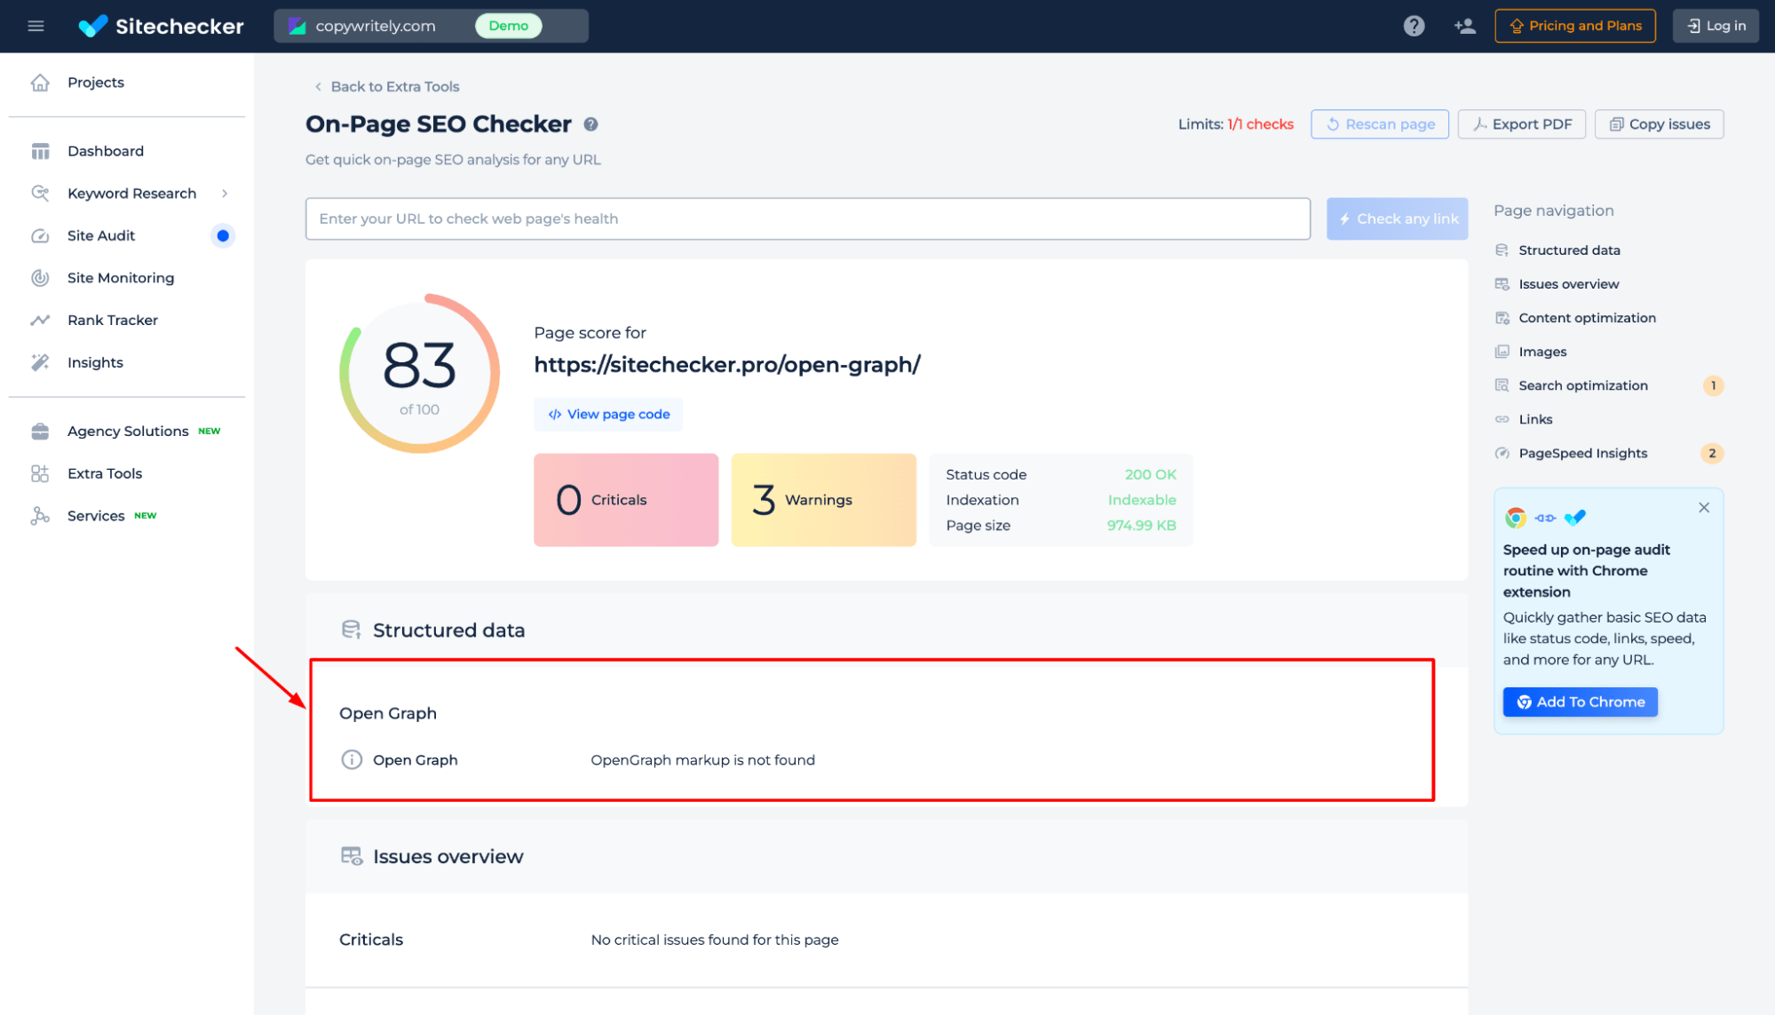The height and width of the screenshot is (1015, 1775).
Task: Expand the Page navigation Issues overview
Action: click(x=1568, y=282)
